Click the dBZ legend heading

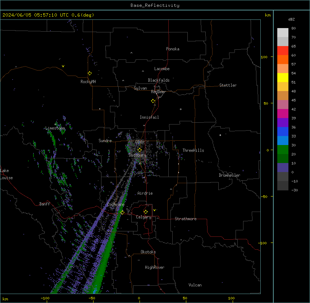click(291, 19)
